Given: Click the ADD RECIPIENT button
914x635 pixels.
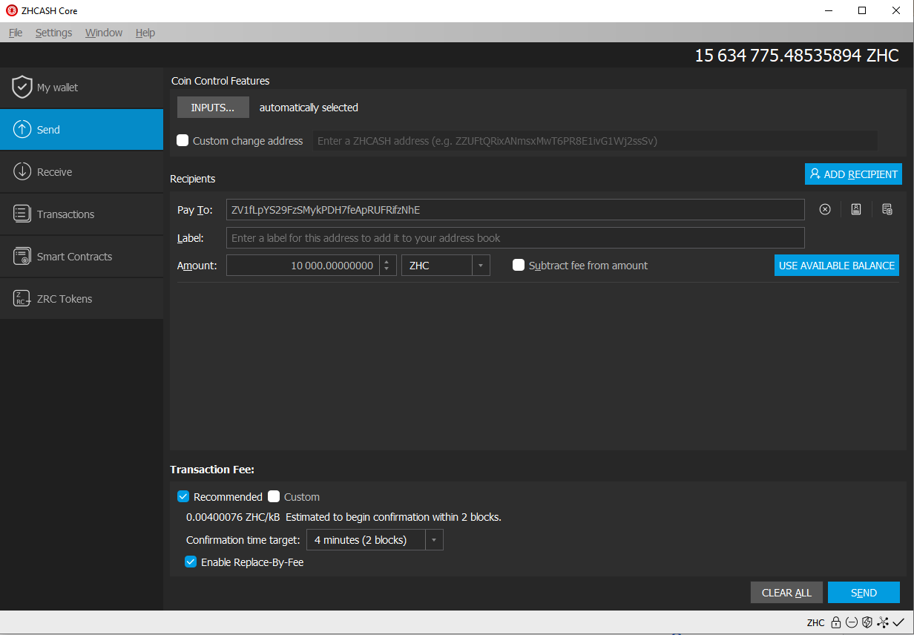Looking at the screenshot, I should tap(853, 174).
